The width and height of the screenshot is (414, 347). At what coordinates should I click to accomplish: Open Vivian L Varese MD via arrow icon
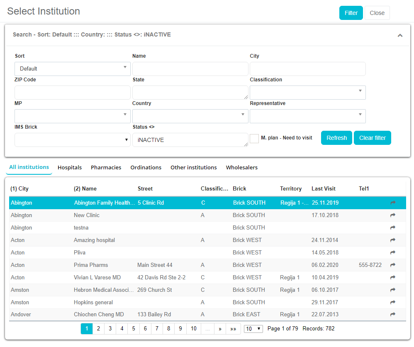pyautogui.click(x=393, y=277)
